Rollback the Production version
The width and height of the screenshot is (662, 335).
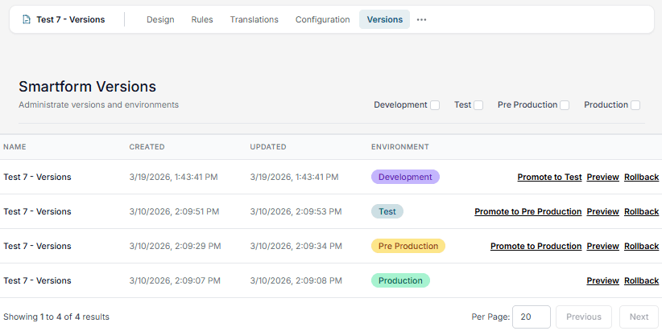[x=642, y=280]
